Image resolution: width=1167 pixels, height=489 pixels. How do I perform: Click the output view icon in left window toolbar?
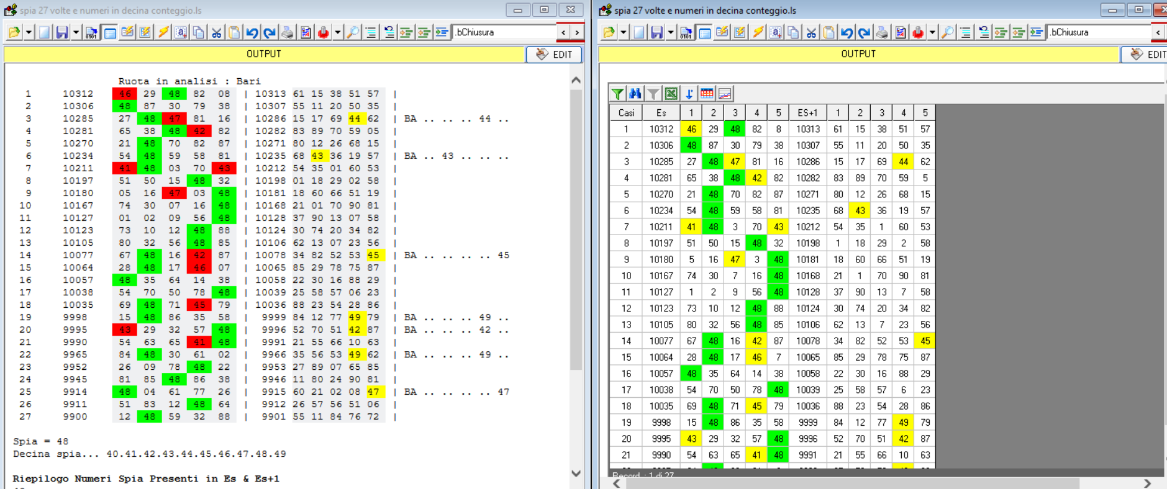coord(110,32)
